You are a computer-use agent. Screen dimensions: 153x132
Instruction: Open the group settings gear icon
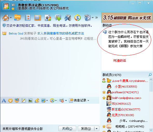[x=88, y=18]
